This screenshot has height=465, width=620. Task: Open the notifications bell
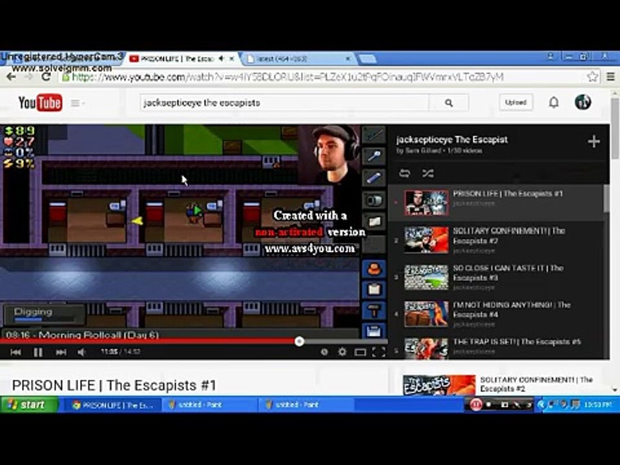click(x=553, y=103)
